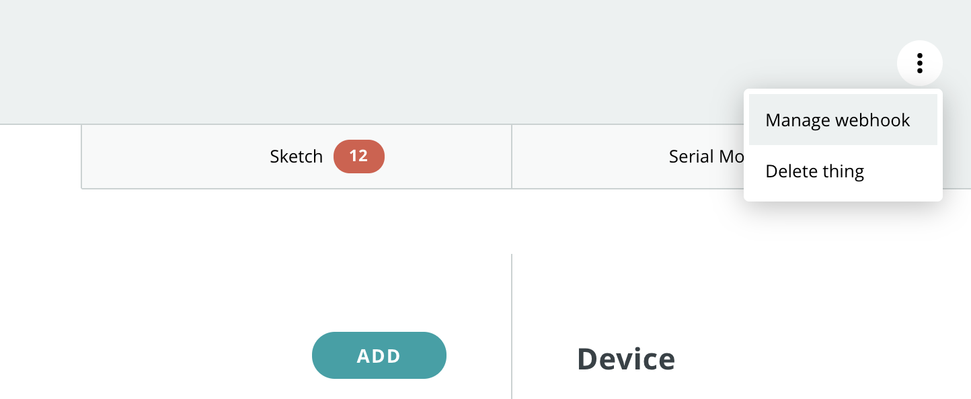Click the Delete thing option text
971x399 pixels.
[815, 171]
